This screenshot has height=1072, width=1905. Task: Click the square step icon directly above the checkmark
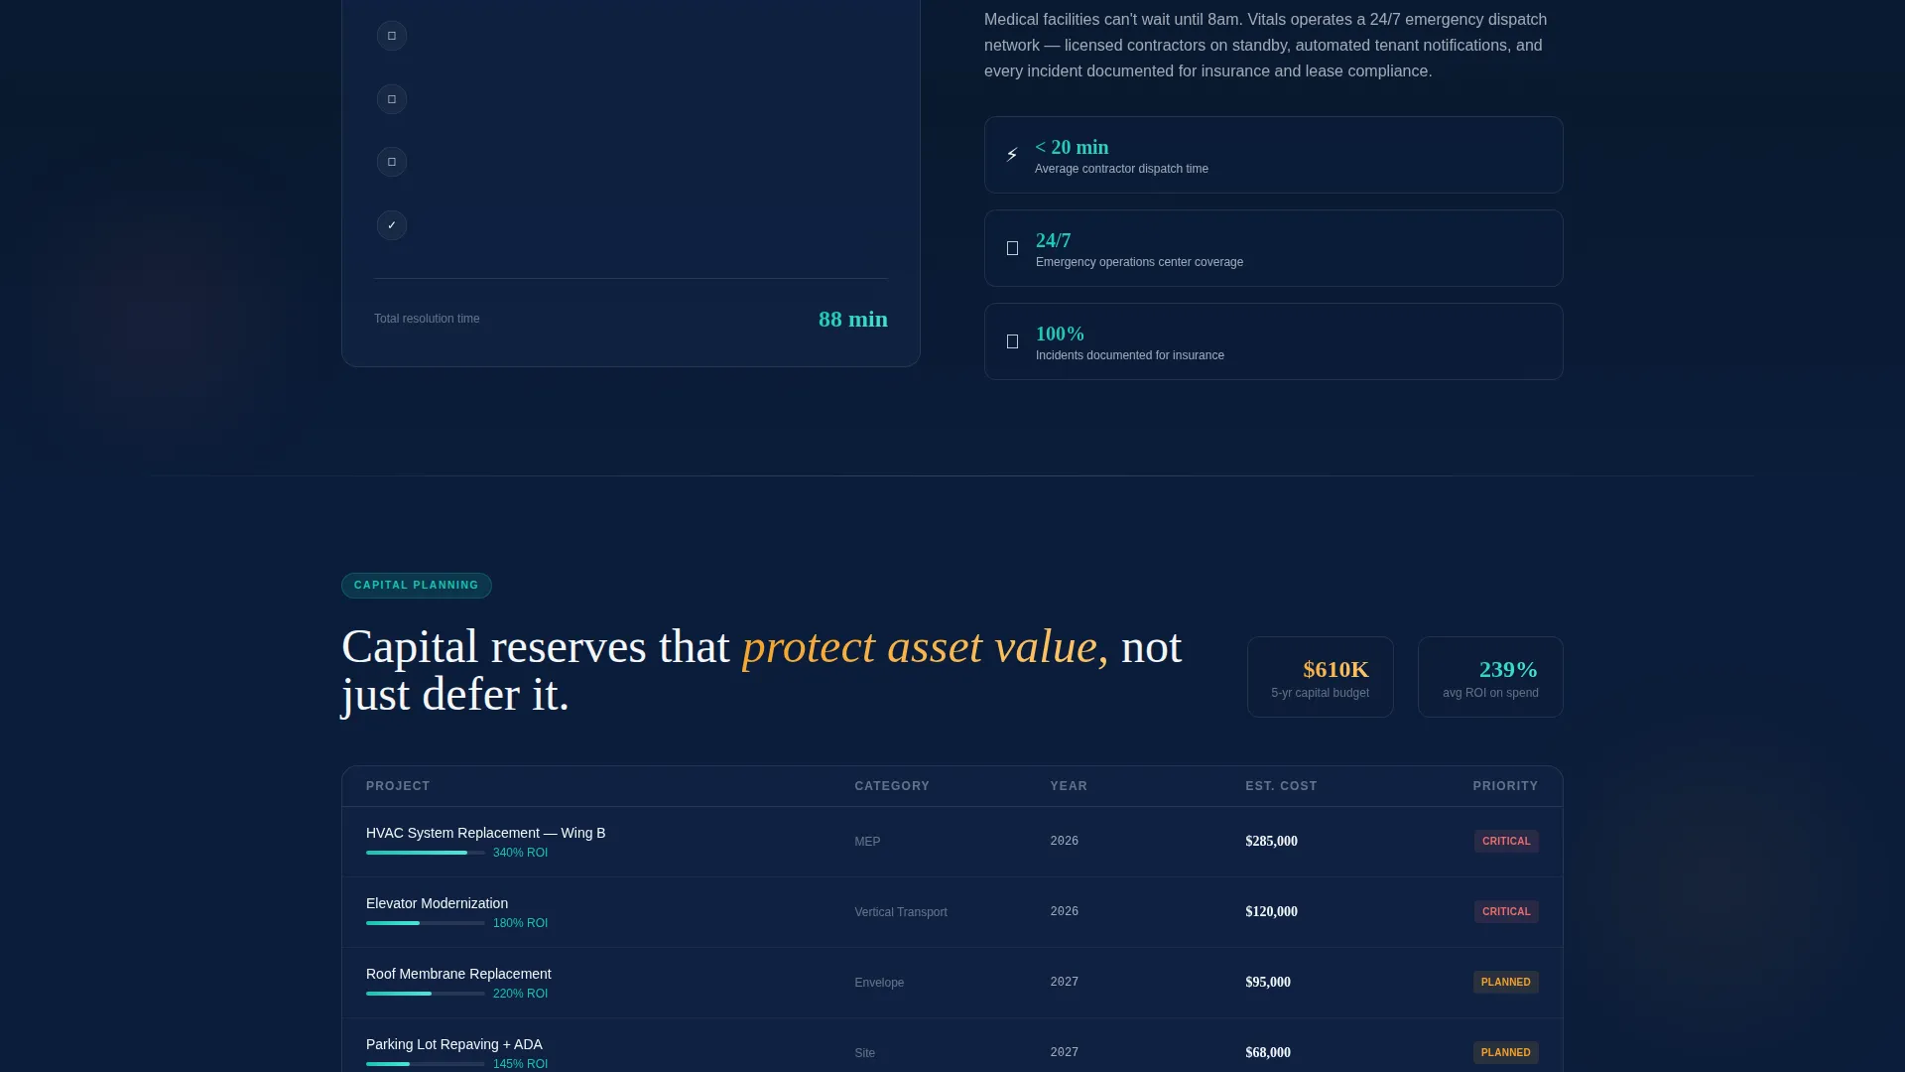coord(392,162)
